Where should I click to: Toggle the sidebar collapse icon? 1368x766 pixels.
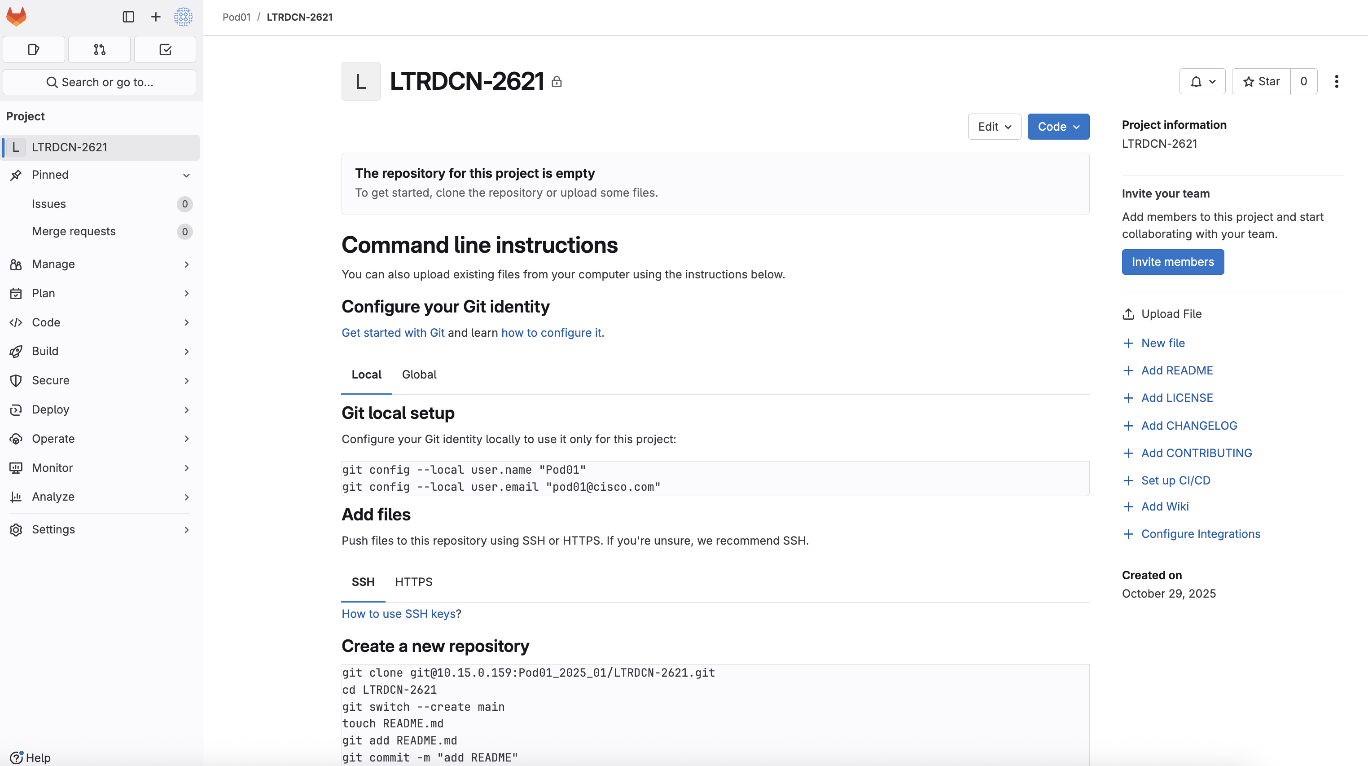(128, 17)
